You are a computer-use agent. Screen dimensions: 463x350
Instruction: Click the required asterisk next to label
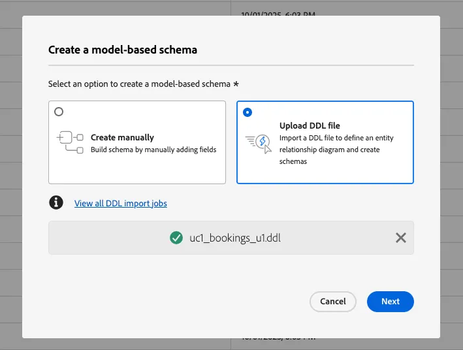pos(236,84)
